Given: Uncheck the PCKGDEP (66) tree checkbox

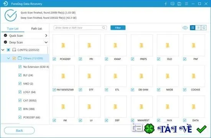Looking at the screenshot, I should coord(20,117).
